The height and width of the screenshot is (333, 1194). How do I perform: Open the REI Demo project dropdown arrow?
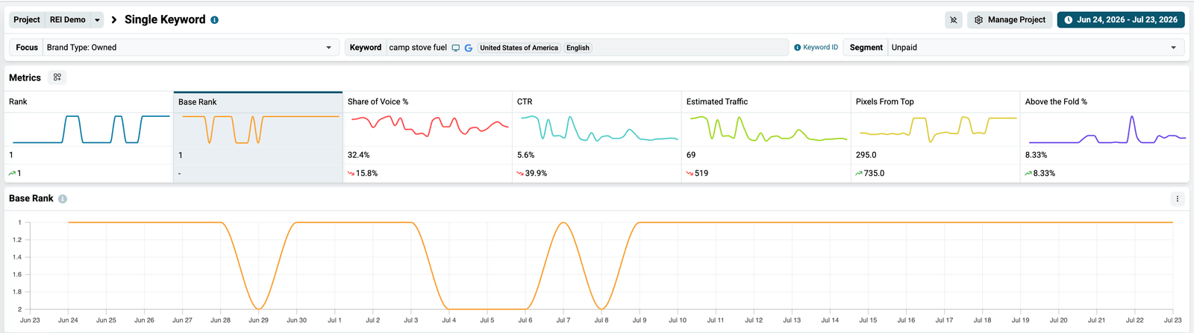(x=97, y=20)
